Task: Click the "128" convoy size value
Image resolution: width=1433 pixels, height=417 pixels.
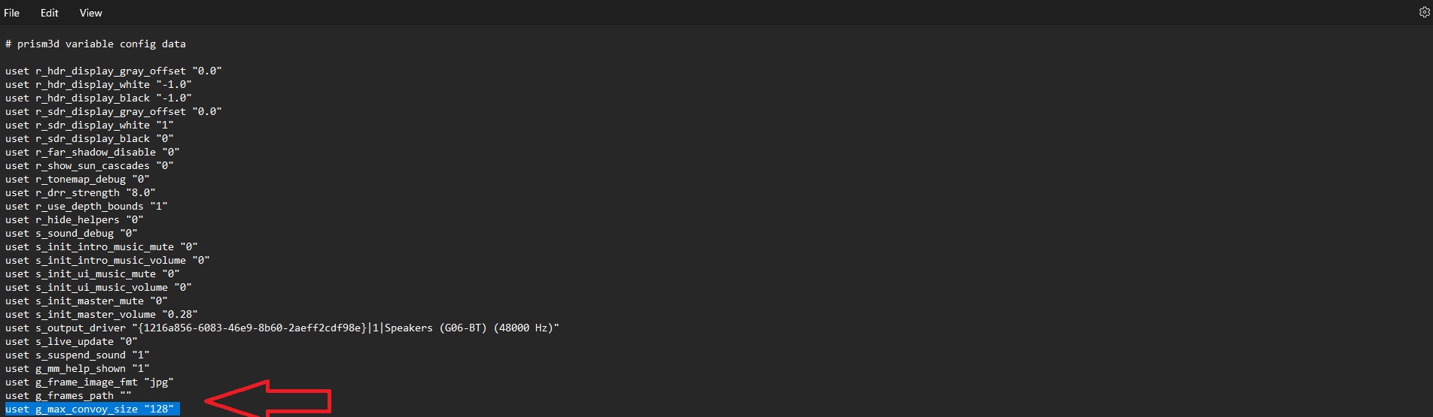Action: 159,409
